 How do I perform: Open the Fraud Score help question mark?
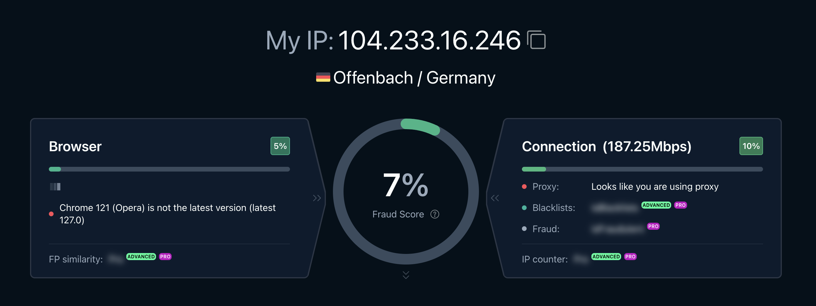click(x=434, y=214)
